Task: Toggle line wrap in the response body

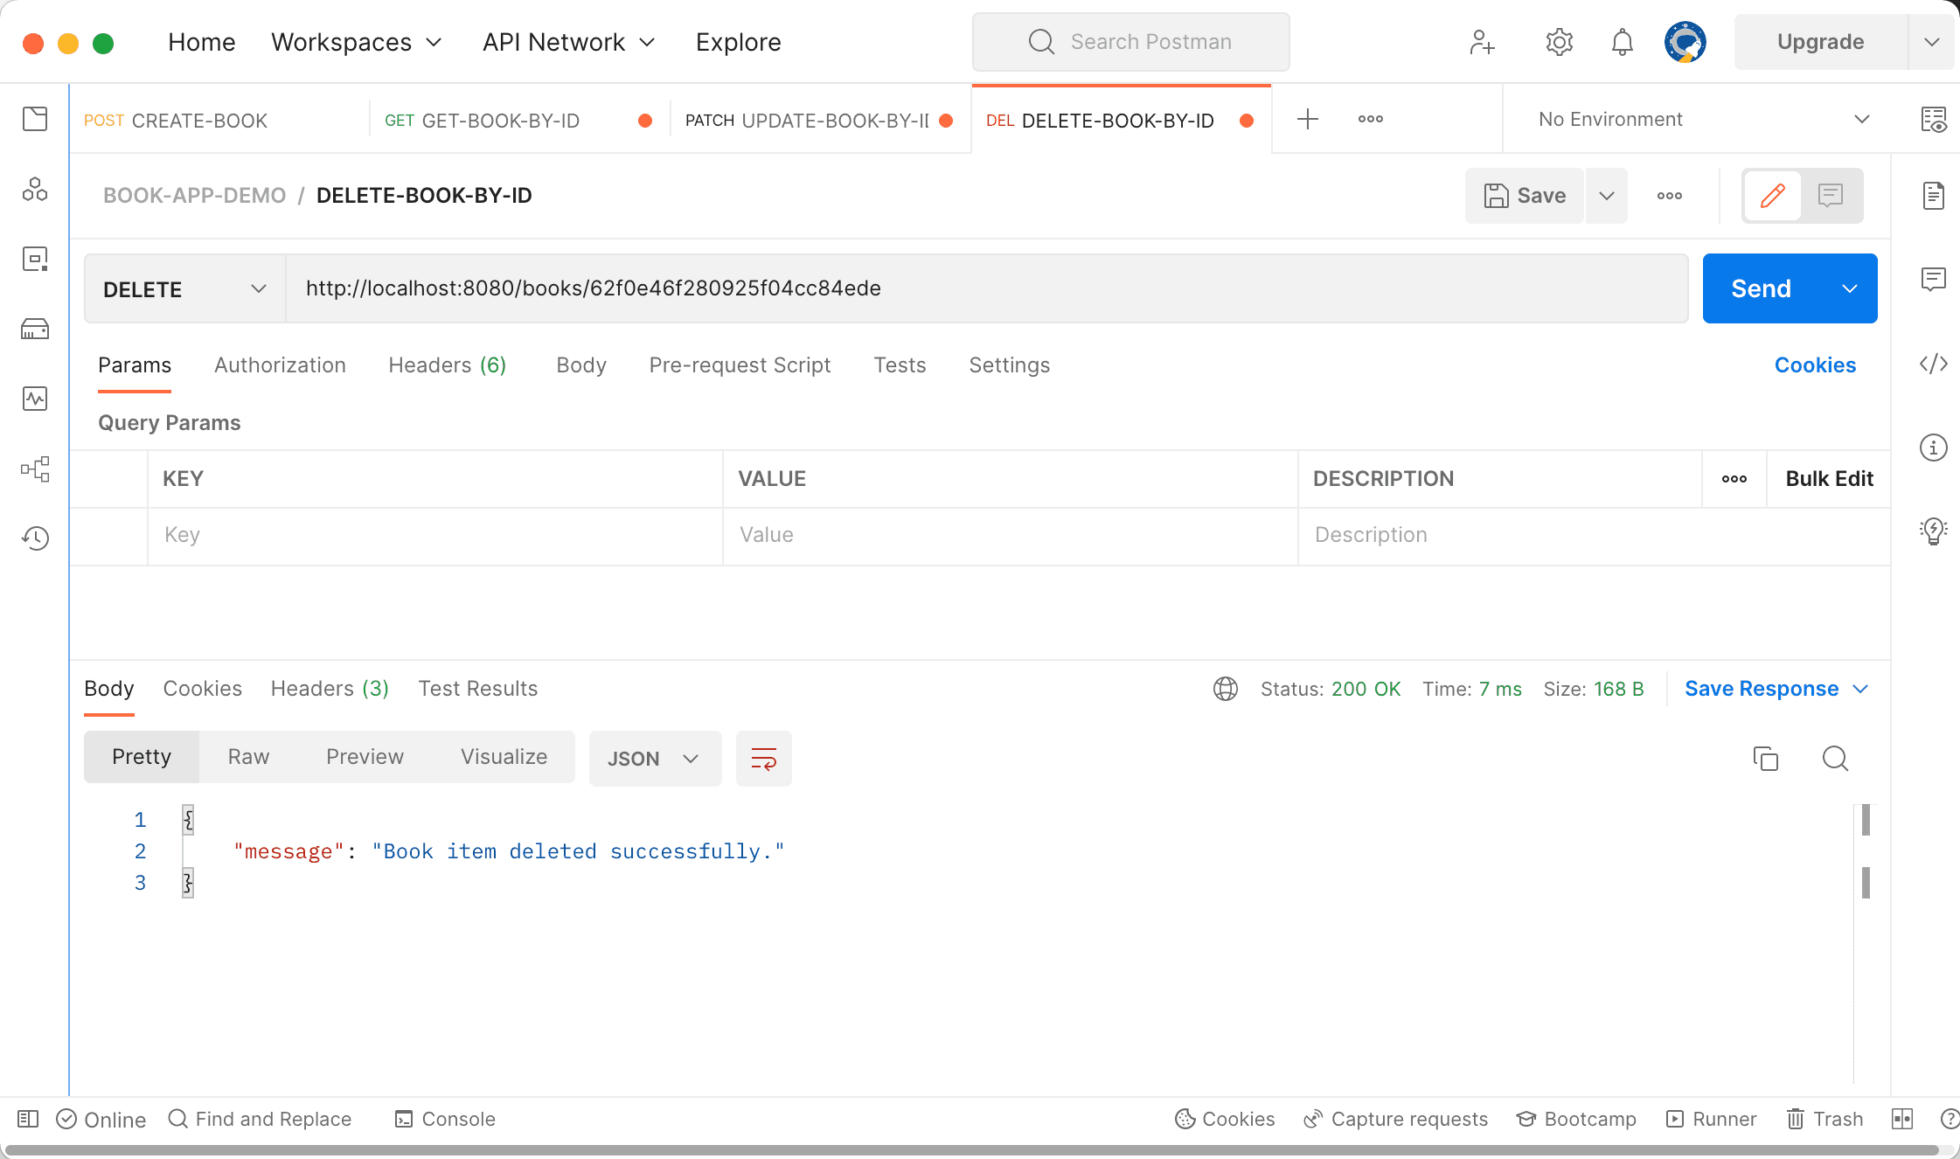Action: click(763, 758)
